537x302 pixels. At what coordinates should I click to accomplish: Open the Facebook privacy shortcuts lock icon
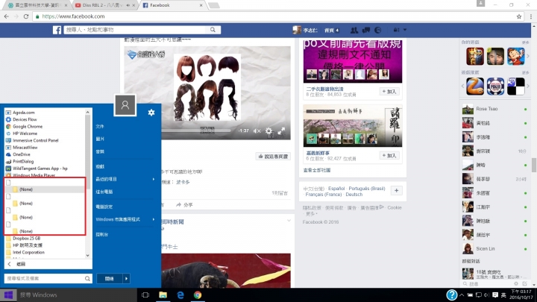(396, 30)
